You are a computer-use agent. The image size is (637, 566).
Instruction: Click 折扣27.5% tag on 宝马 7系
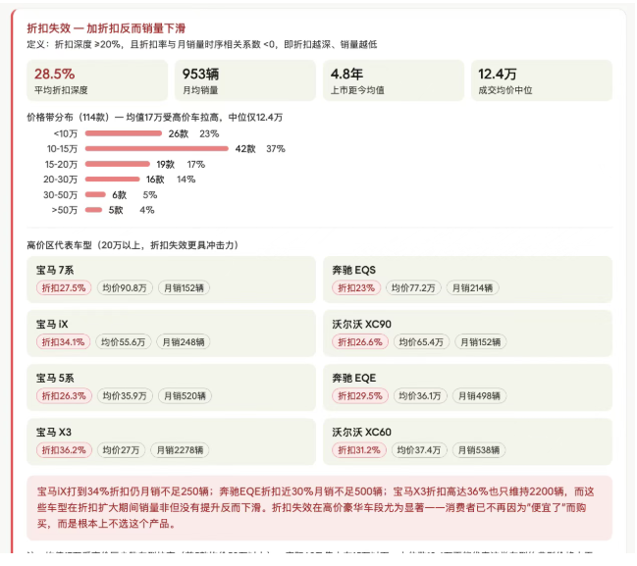pyautogui.click(x=64, y=287)
